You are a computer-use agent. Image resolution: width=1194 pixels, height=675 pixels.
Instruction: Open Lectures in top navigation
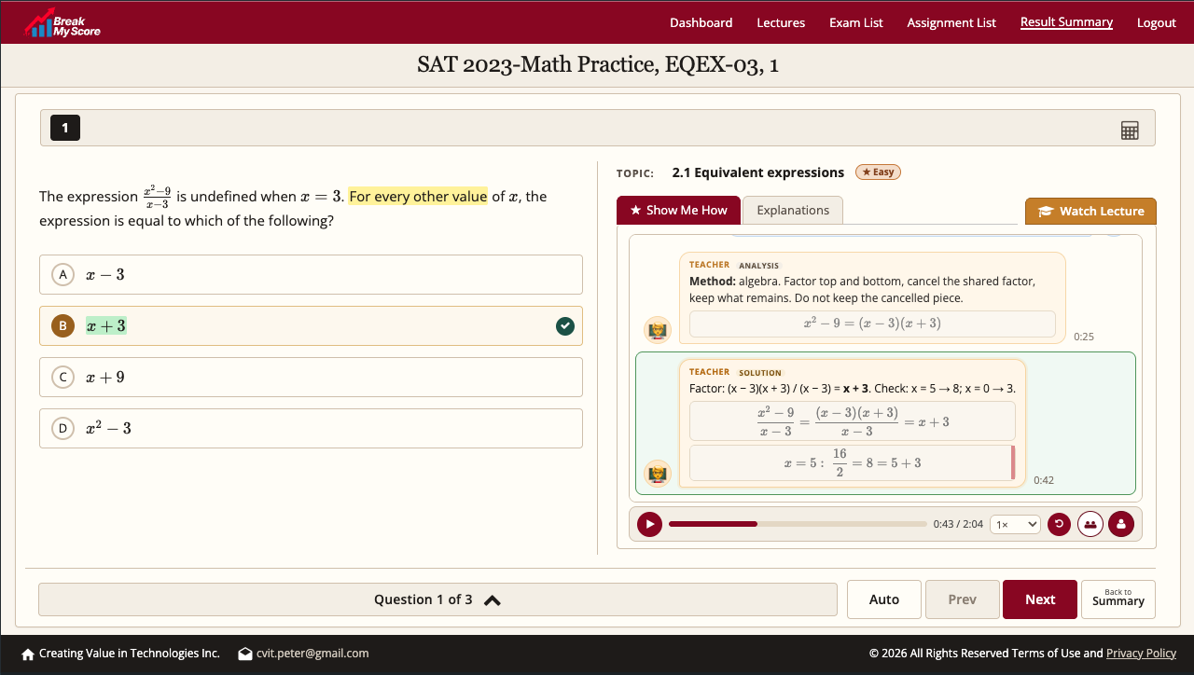781,22
